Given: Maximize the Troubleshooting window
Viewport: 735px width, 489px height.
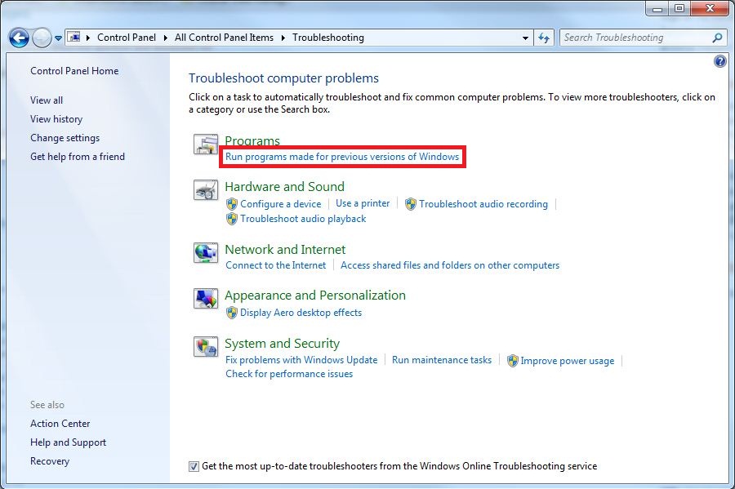Looking at the screenshot, I should click(x=679, y=8).
